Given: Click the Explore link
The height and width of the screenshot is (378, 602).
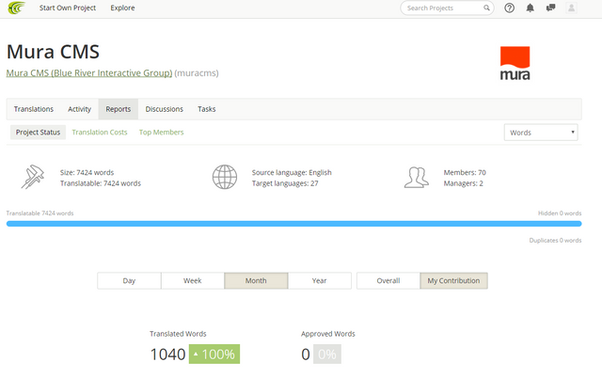Looking at the screenshot, I should 122,8.
